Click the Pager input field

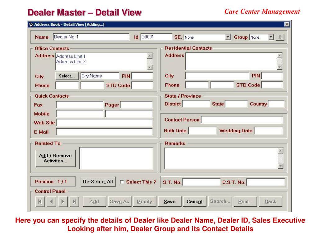click(137, 105)
